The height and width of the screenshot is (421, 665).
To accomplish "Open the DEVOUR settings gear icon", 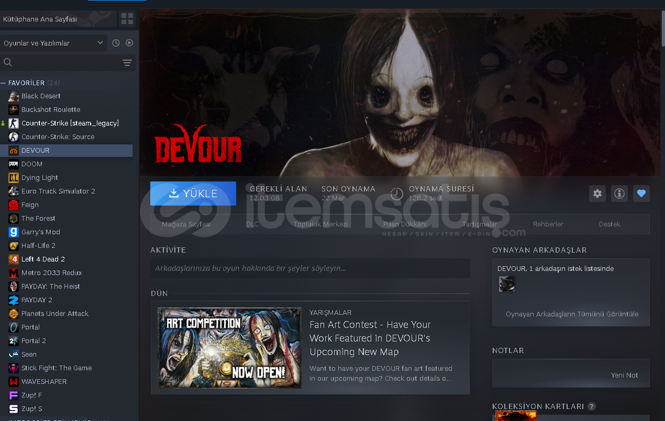I will [597, 194].
